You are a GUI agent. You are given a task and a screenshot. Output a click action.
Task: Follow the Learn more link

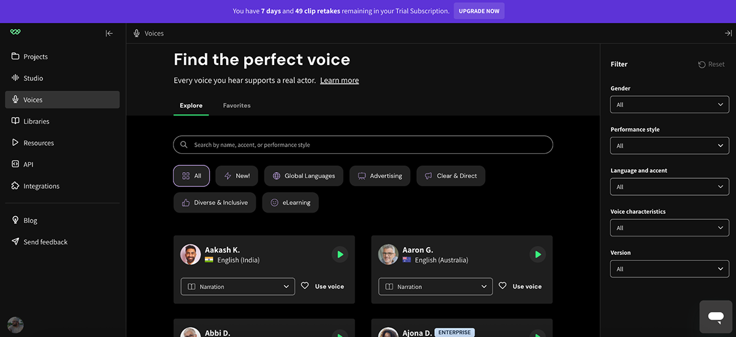(339, 80)
